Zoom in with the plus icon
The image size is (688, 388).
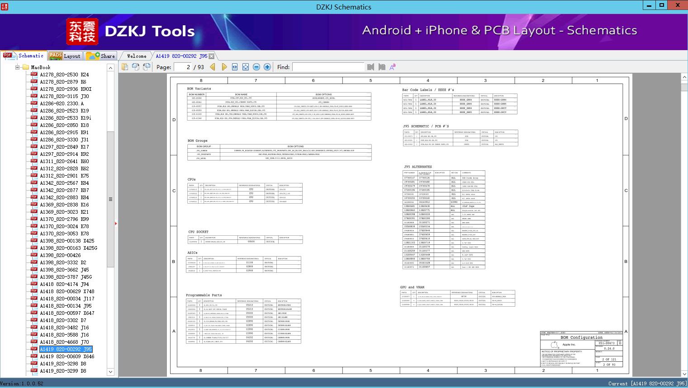coord(267,67)
